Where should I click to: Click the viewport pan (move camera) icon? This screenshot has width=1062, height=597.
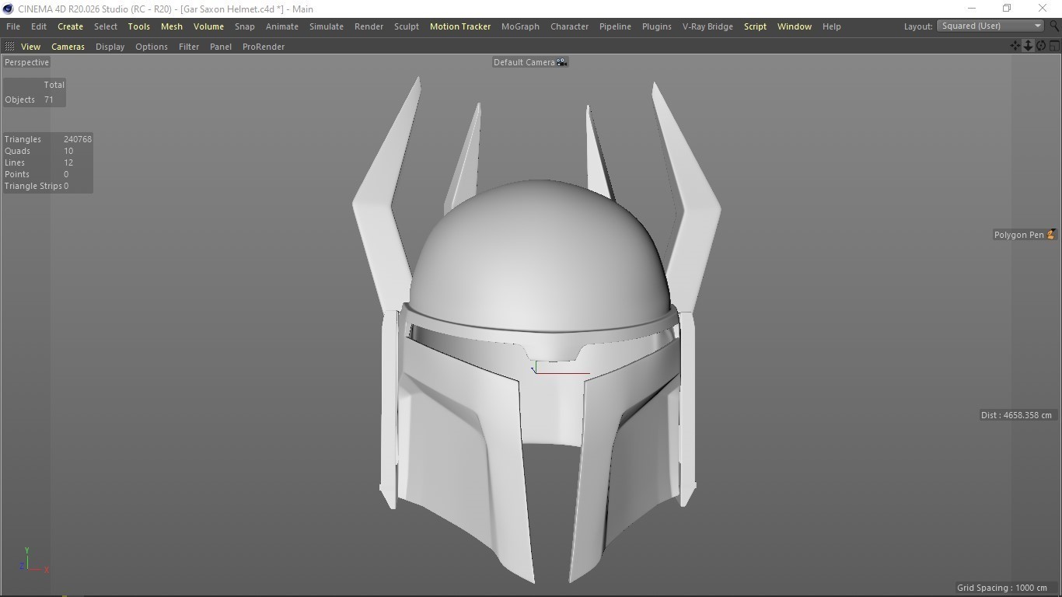(1015, 46)
